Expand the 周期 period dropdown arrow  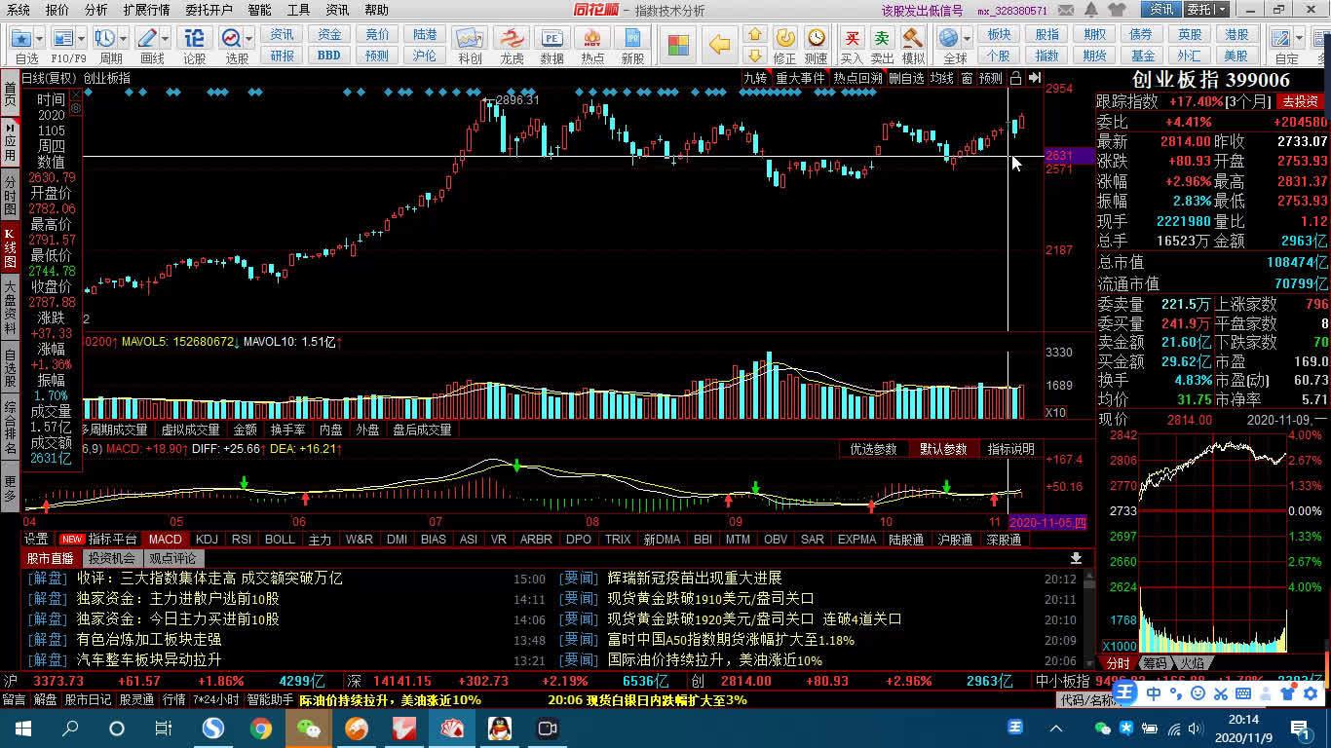(x=122, y=39)
